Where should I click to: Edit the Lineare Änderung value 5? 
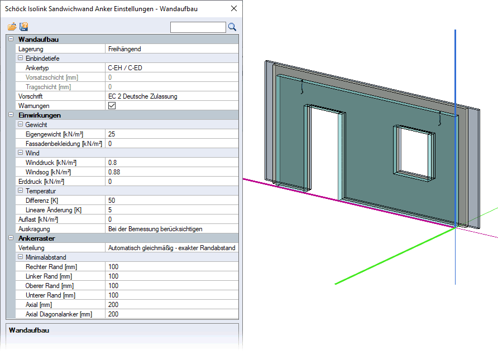pos(172,210)
